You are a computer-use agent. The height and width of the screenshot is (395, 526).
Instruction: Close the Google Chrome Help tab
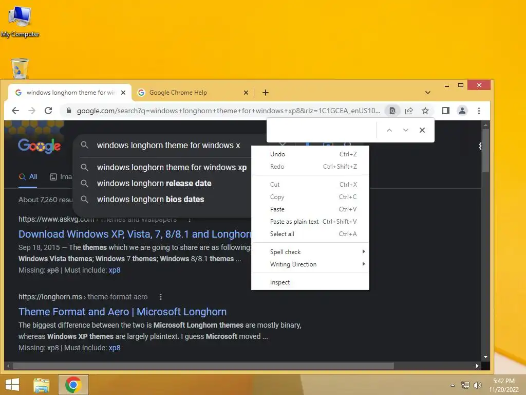[x=246, y=93]
